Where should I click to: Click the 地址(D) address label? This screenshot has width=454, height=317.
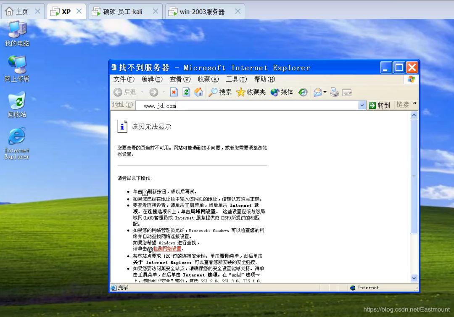122,105
